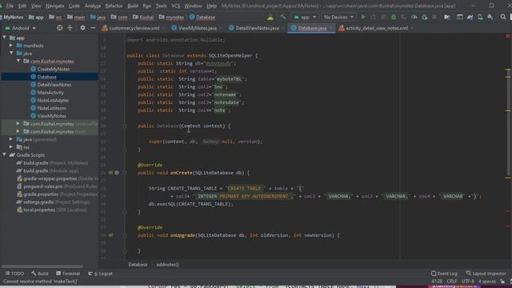This screenshot has width=512, height=288.
Task: Switch to ViewMyNotes.java tab
Action: [x=198, y=29]
